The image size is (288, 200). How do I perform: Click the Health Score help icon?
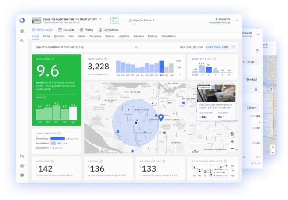(53, 59)
